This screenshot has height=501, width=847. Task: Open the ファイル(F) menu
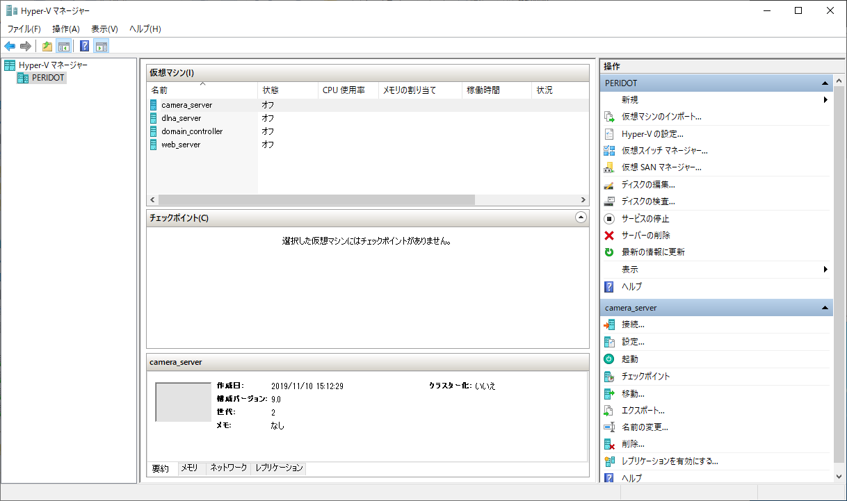24,29
